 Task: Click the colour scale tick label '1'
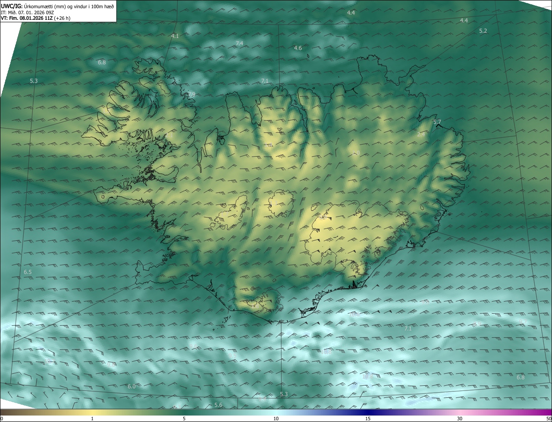(x=92, y=419)
